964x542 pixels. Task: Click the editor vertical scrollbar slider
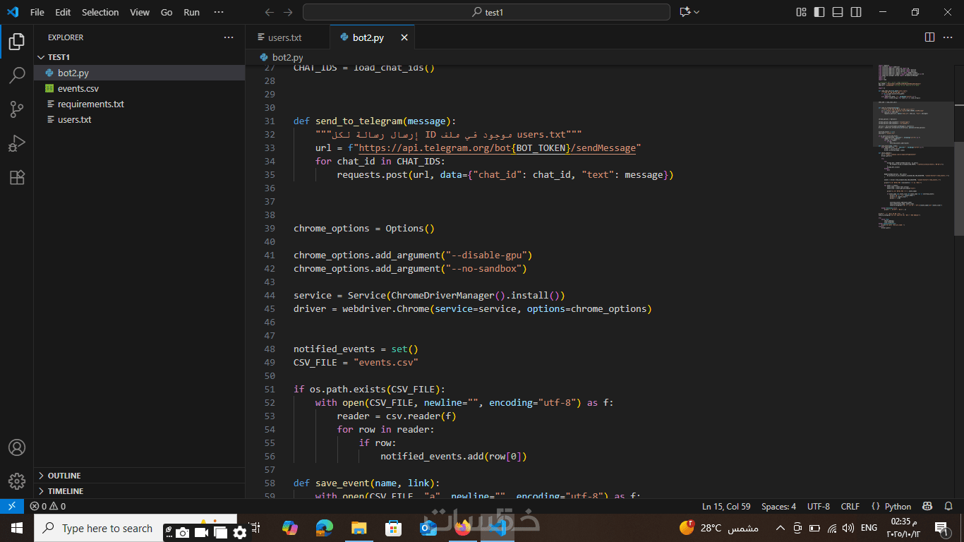point(958,187)
